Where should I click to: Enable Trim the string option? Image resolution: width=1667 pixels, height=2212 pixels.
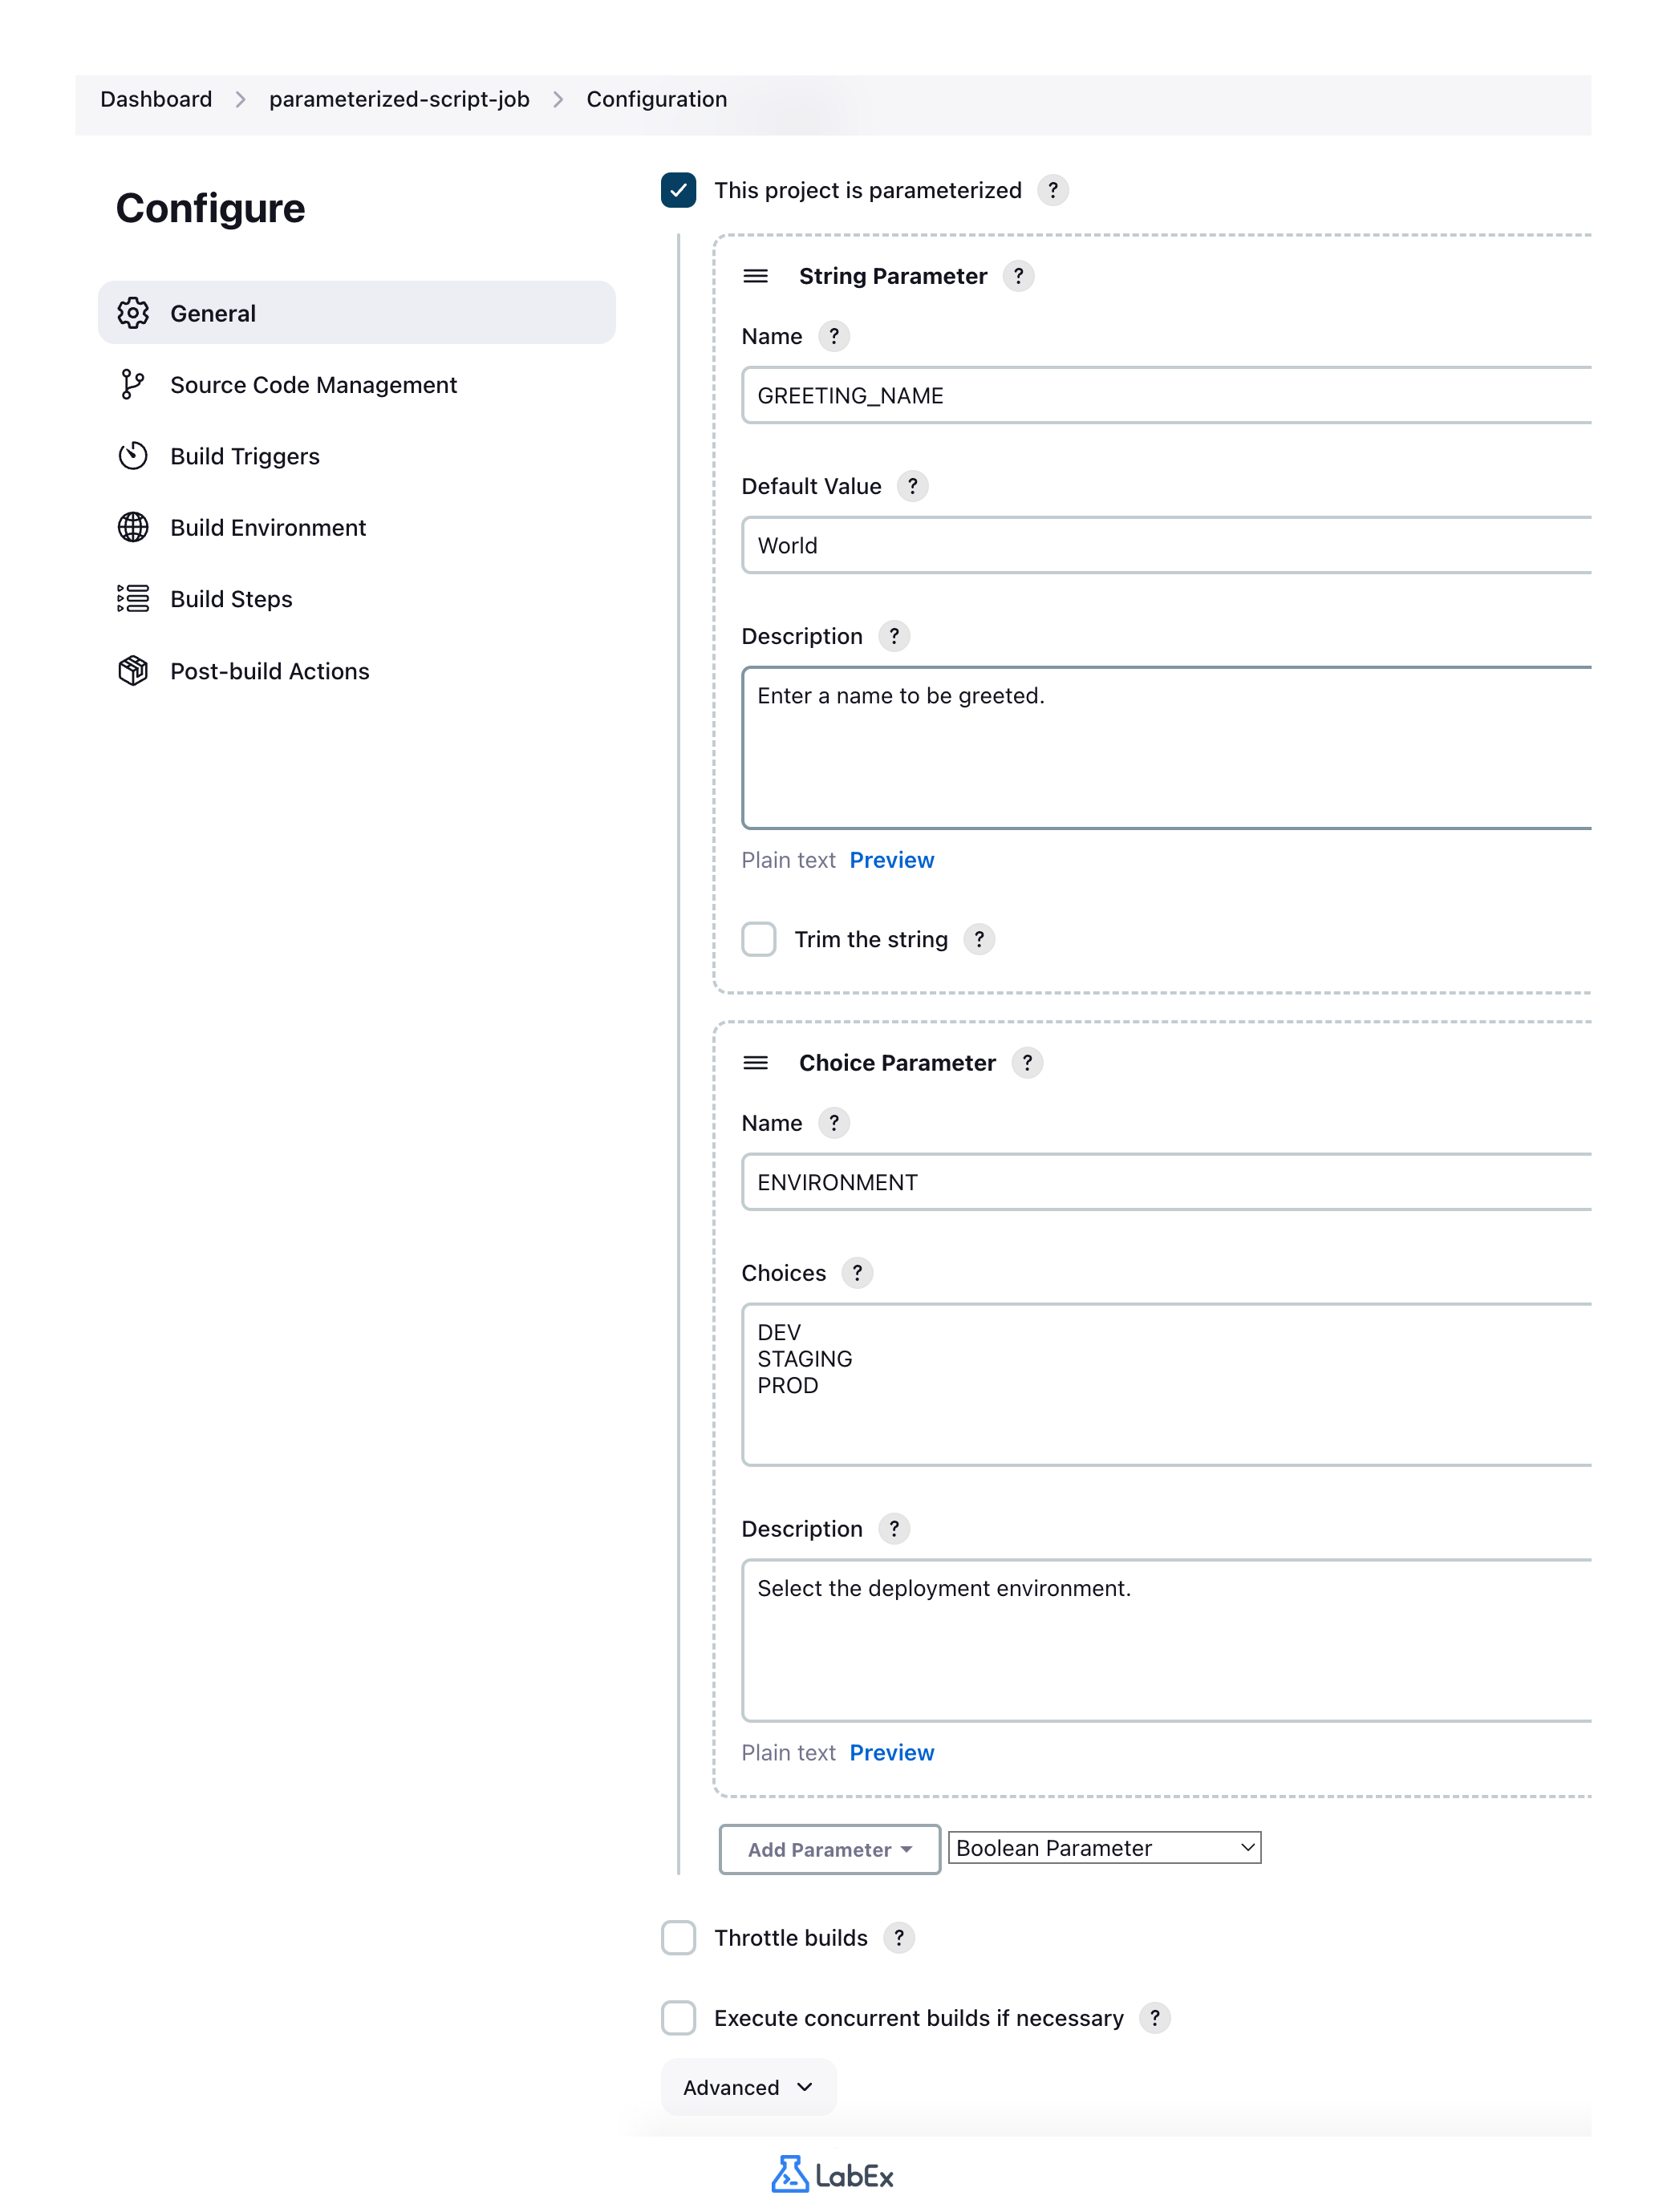point(758,939)
